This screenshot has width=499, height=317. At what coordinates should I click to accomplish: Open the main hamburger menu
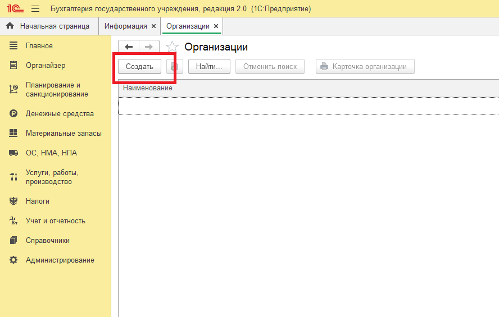(x=35, y=8)
